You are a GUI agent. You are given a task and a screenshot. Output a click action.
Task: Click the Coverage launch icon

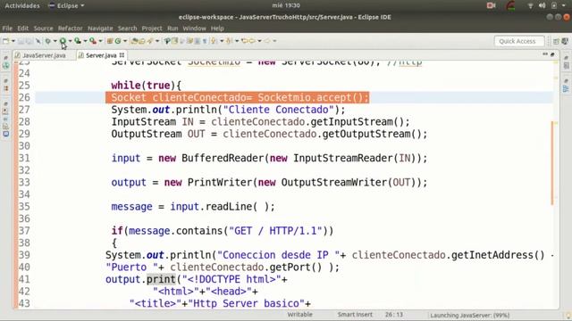click(78, 41)
